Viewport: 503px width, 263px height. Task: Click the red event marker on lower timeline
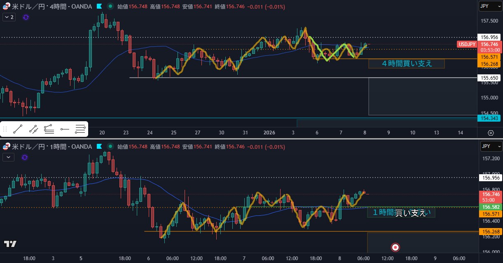coord(395,247)
